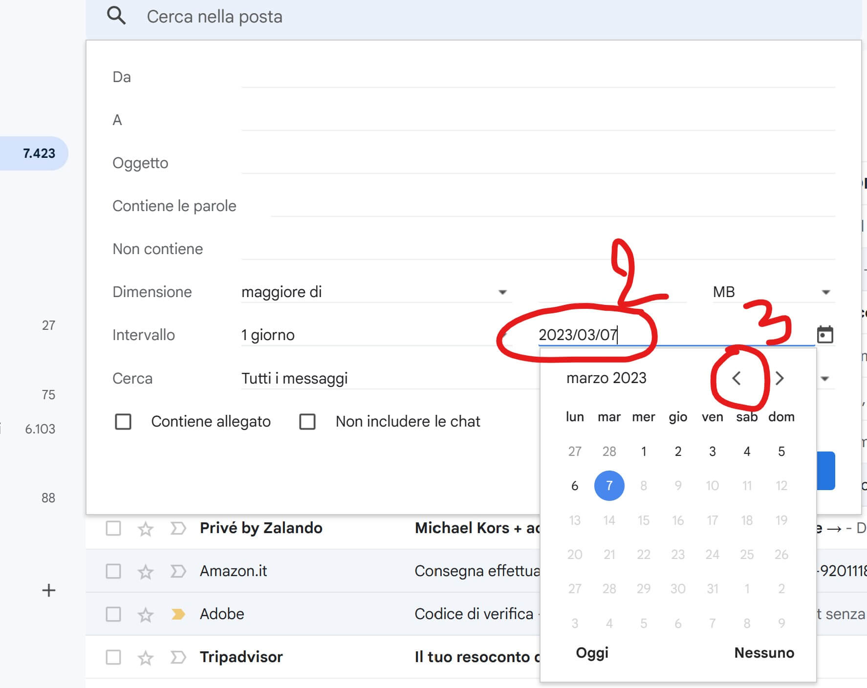Screen dimensions: 867x688
Task: Mark Tripadvisor email as important
Action: coord(178,657)
